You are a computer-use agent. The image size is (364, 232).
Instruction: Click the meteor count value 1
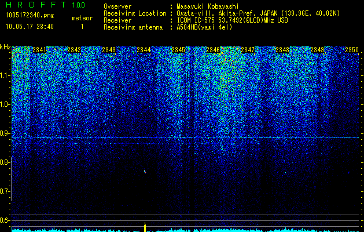click(x=82, y=27)
